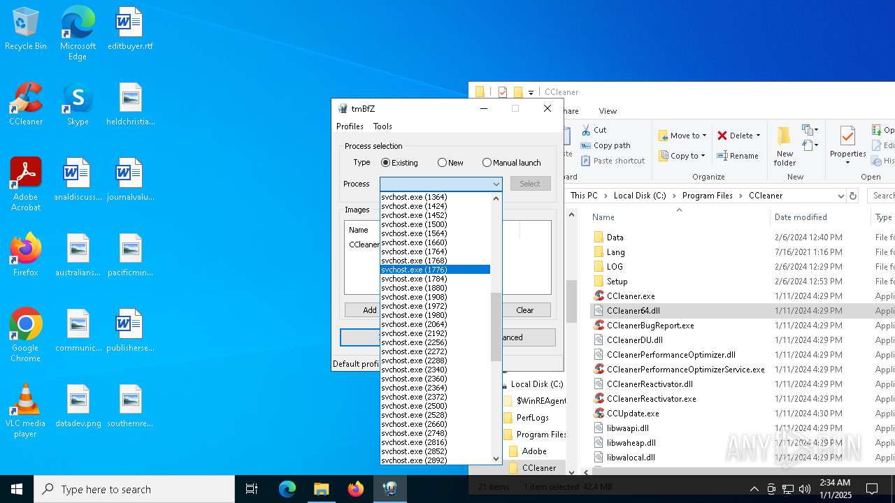Select the Lang folder
This screenshot has height=503, width=895.
coord(615,252)
